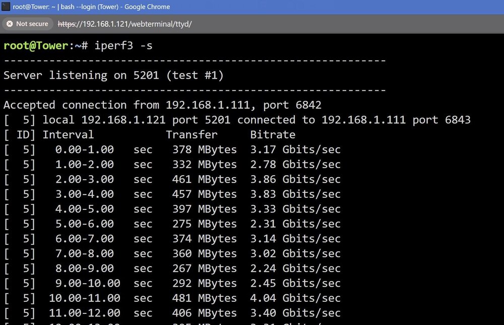The image size is (504, 325).
Task: Click the 267 MBytes transfer value
Action: coord(205,268)
